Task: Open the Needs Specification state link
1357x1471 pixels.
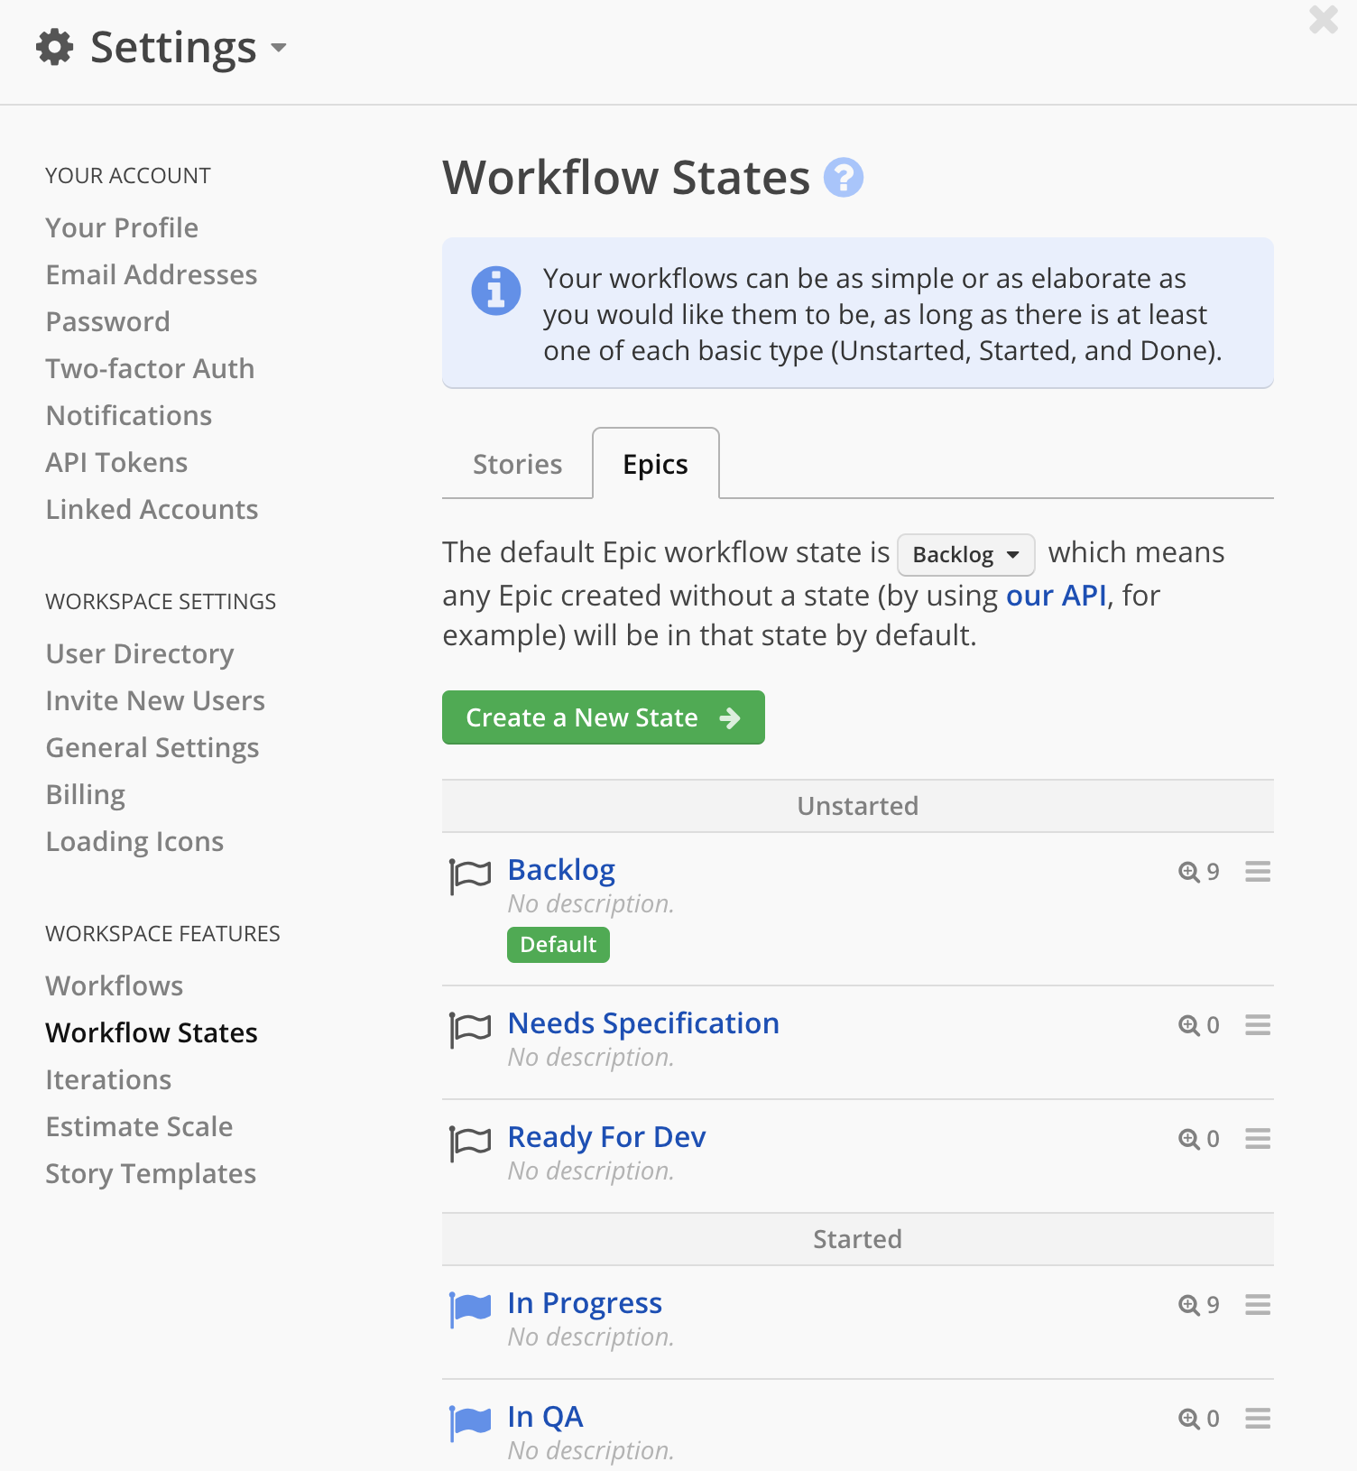Action: click(x=643, y=1023)
